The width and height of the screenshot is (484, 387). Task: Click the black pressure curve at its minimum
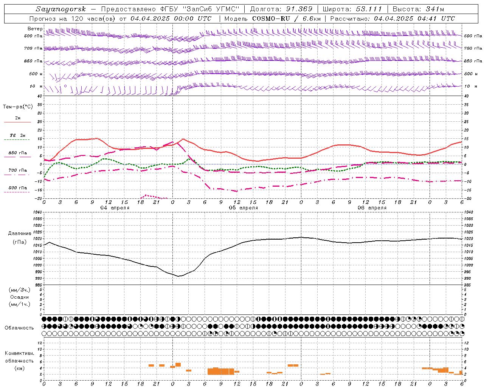coord(179,276)
